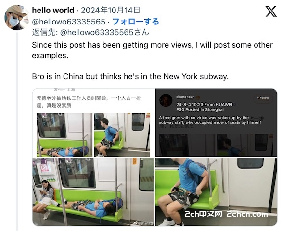Click the フォローする follow link
This screenshot has width=282, height=231.
136,22
